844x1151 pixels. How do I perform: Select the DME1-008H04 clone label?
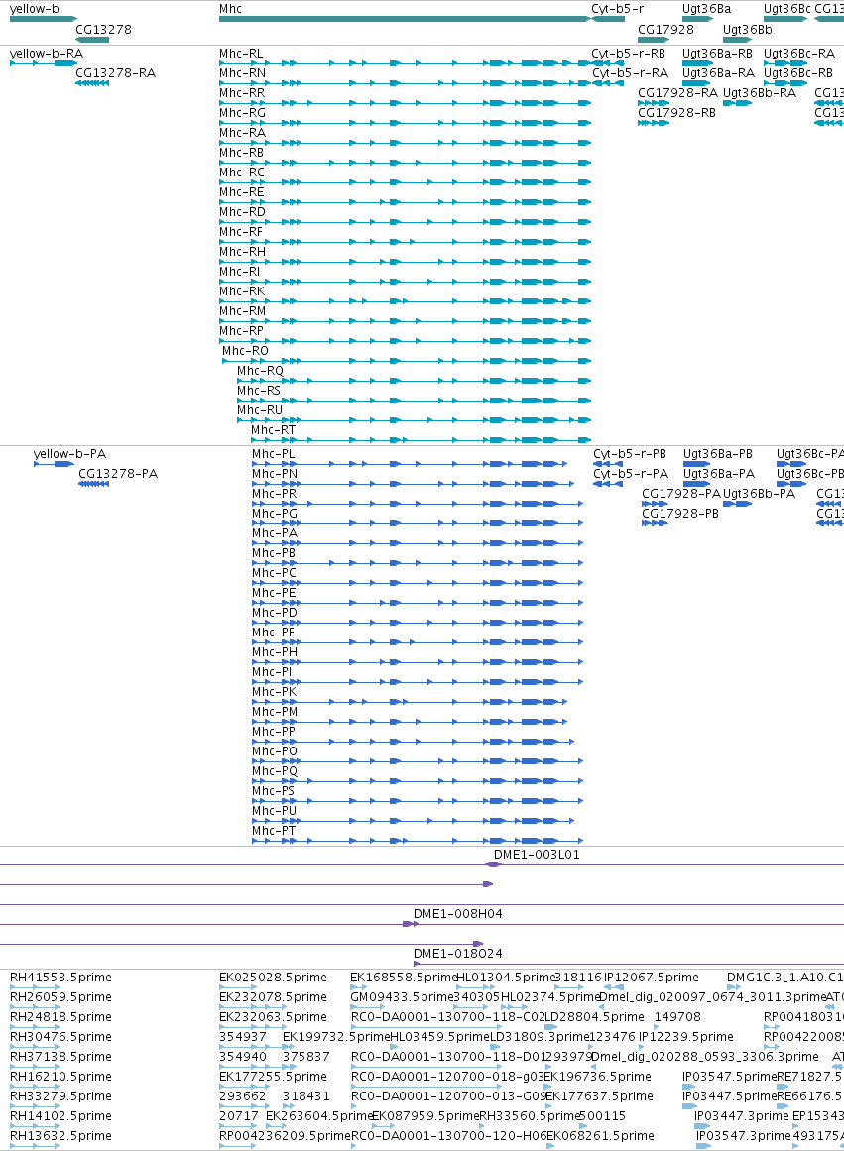[458, 914]
